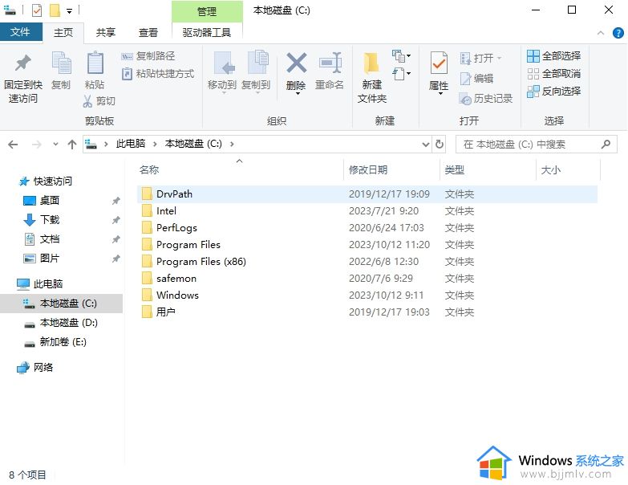The image size is (628, 485).
Task: Select the Program Files (x86) folder
Action: coord(367,261)
